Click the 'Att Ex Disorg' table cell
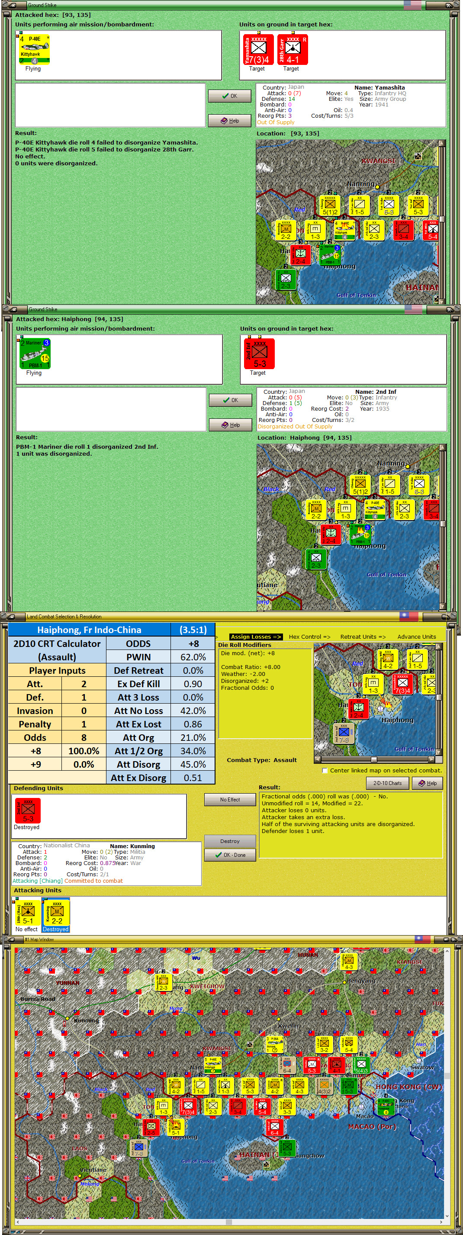 [x=138, y=778]
